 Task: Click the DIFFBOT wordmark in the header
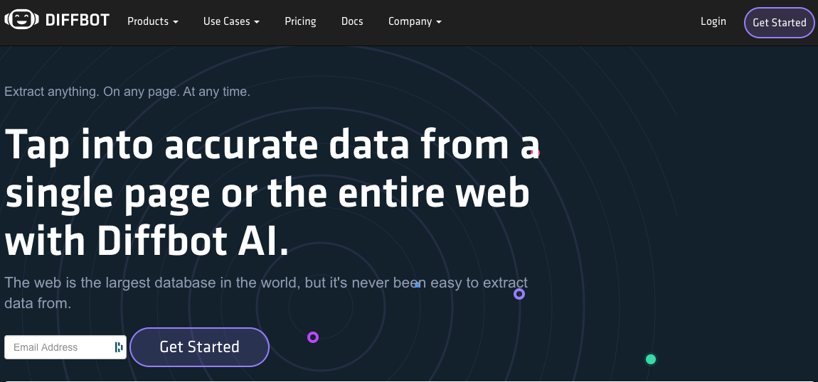[78, 21]
